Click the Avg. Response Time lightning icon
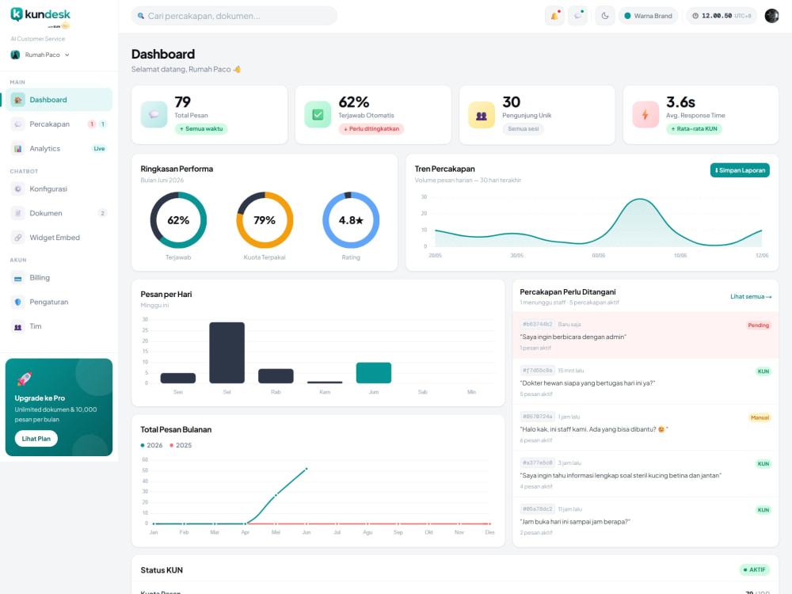 tap(645, 115)
